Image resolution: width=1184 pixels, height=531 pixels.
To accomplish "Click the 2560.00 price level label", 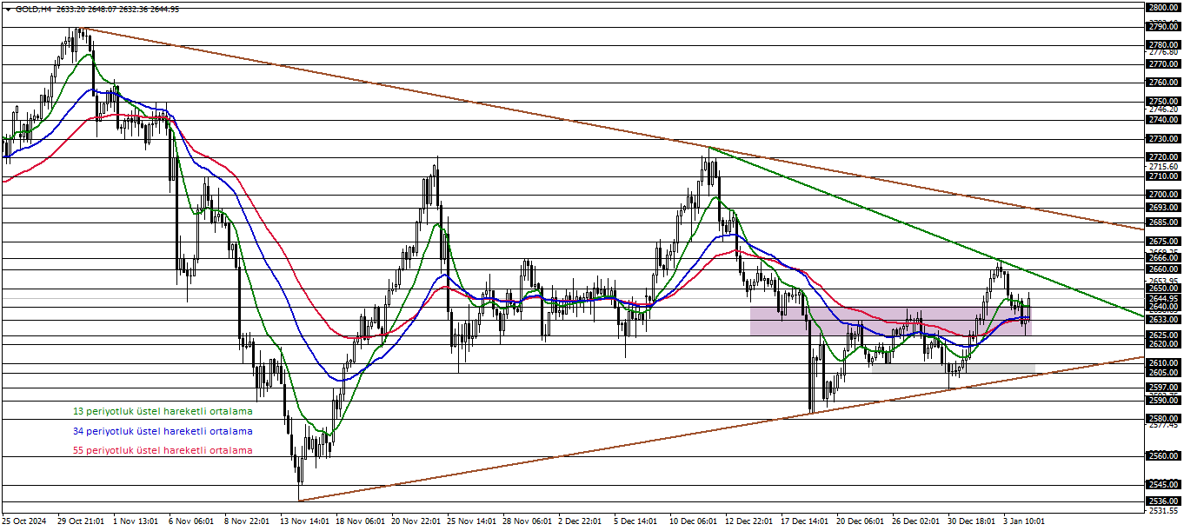I will pos(1163,456).
